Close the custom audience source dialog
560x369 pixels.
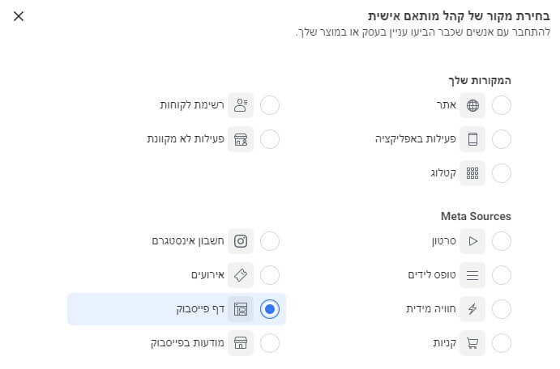tap(19, 16)
